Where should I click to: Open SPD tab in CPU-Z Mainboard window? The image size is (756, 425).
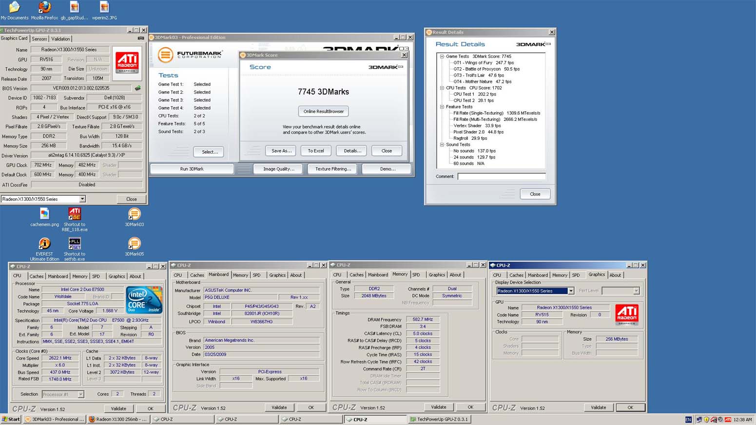pos(257,275)
